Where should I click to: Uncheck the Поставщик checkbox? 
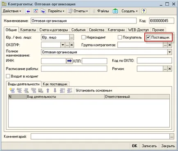click(148, 37)
